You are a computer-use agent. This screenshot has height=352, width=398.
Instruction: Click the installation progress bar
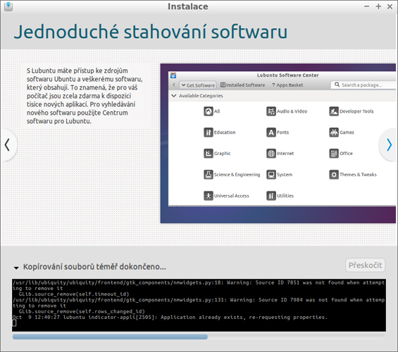[x=199, y=337]
